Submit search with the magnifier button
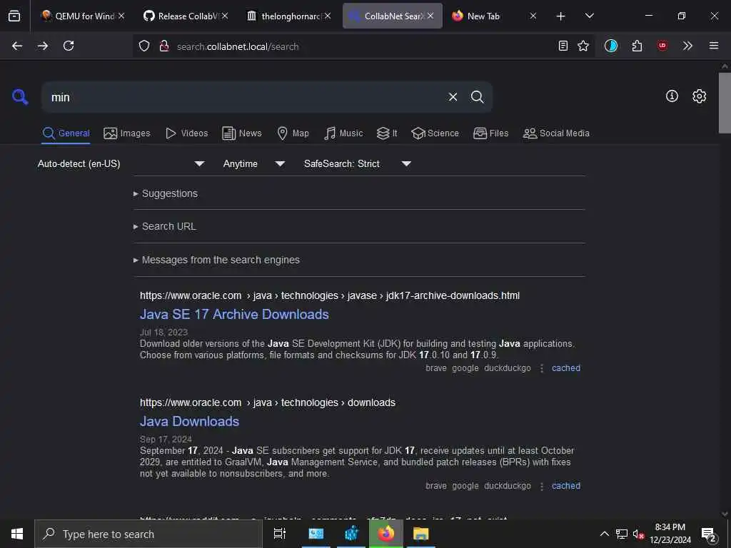Screen dimensions: 731x548 pos(478,97)
